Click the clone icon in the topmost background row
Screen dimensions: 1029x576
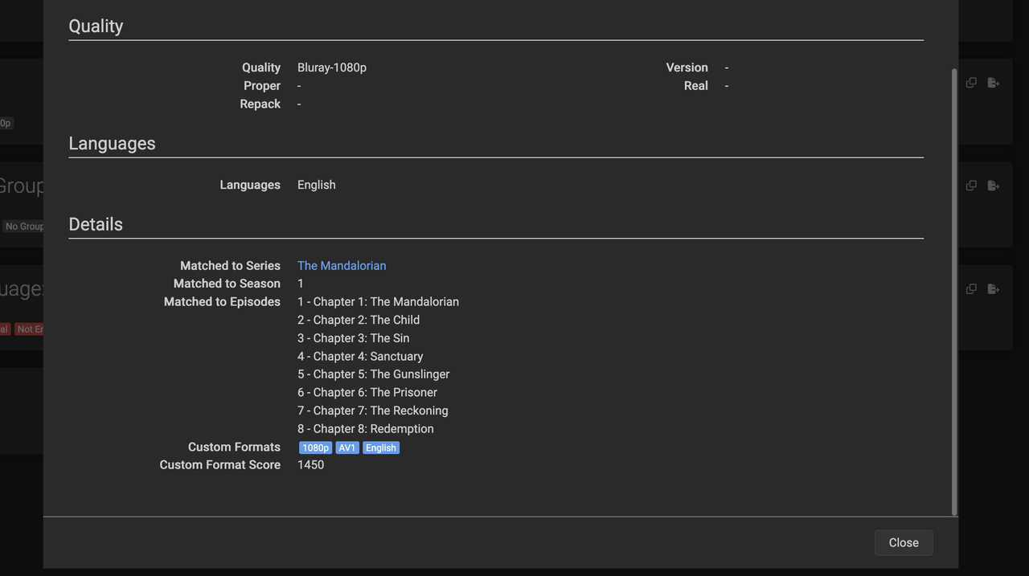click(971, 83)
